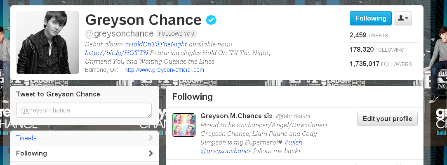The image size is (447, 165).
Task: Click the colorful febrizkaam avatar thumbnail
Action: click(x=184, y=125)
